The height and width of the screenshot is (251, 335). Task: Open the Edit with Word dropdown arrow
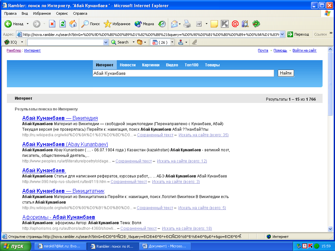point(206,24)
